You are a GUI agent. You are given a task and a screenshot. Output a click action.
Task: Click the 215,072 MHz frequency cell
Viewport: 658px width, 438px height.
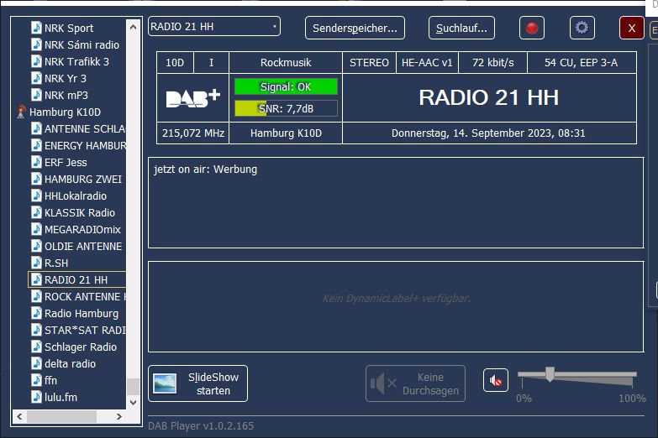pos(193,133)
